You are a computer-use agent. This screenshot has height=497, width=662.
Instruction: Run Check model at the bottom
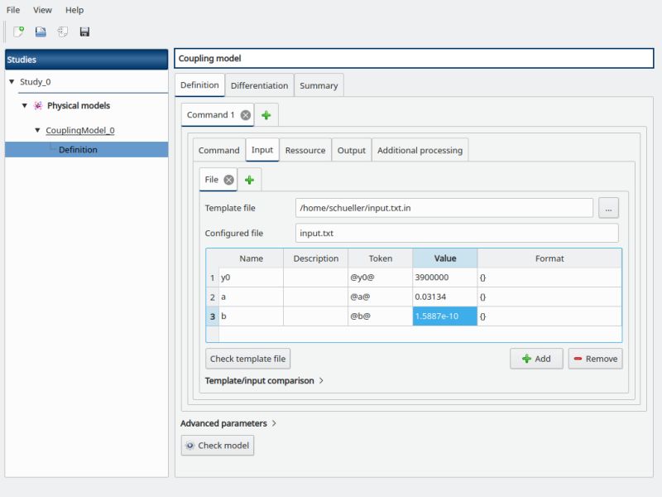click(217, 445)
